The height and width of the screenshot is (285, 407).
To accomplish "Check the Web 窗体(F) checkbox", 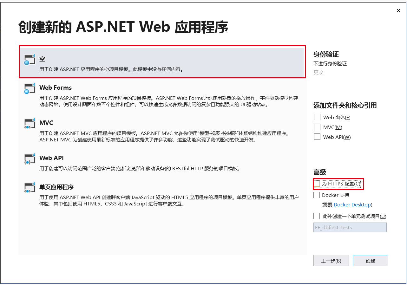I will (x=317, y=117).
